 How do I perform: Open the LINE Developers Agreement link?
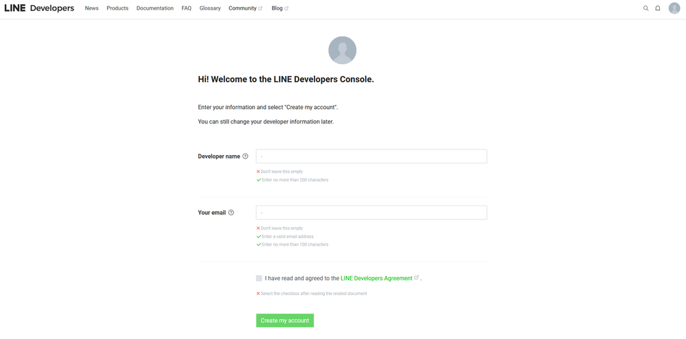tap(376, 278)
